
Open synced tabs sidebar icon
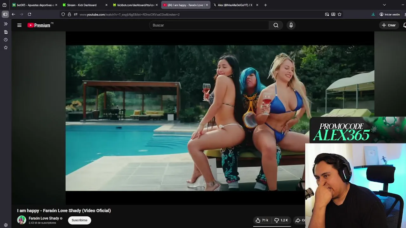[6, 32]
